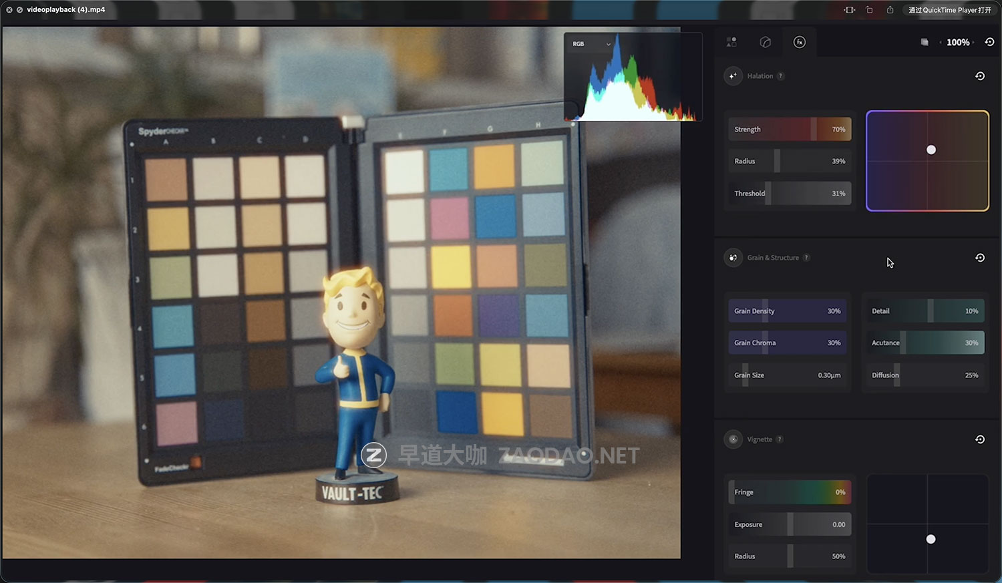The width and height of the screenshot is (1002, 583).
Task: Adjust the Halation Threshold slider
Action: [790, 194]
